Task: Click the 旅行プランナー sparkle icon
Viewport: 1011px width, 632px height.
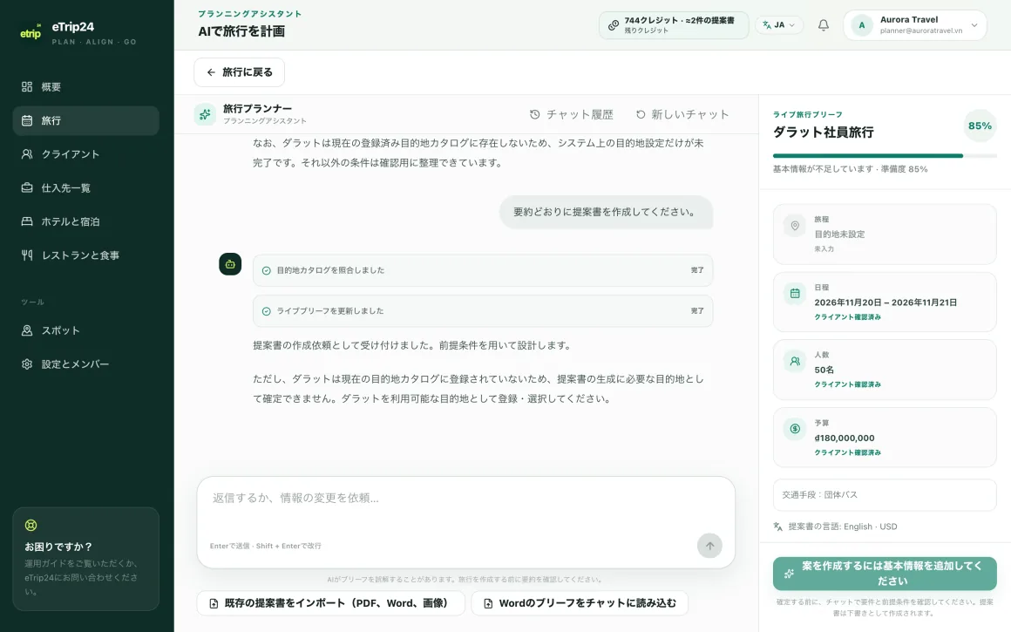Action: pyautogui.click(x=205, y=114)
